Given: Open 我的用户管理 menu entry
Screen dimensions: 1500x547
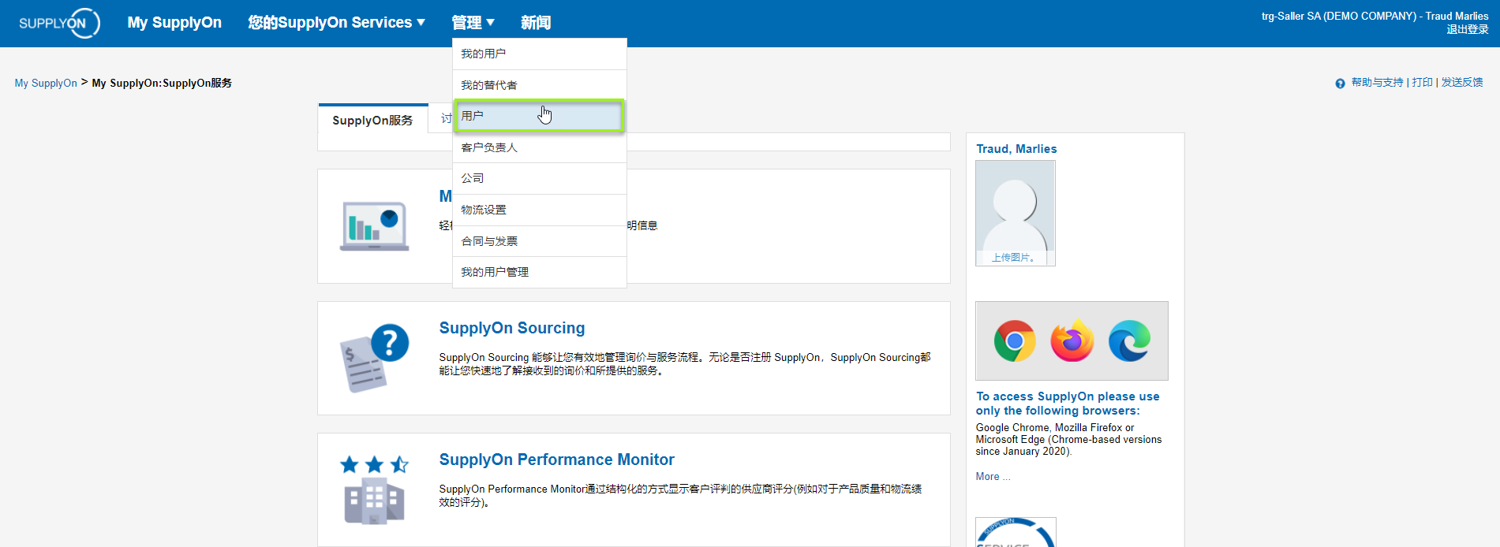Looking at the screenshot, I should (540, 272).
